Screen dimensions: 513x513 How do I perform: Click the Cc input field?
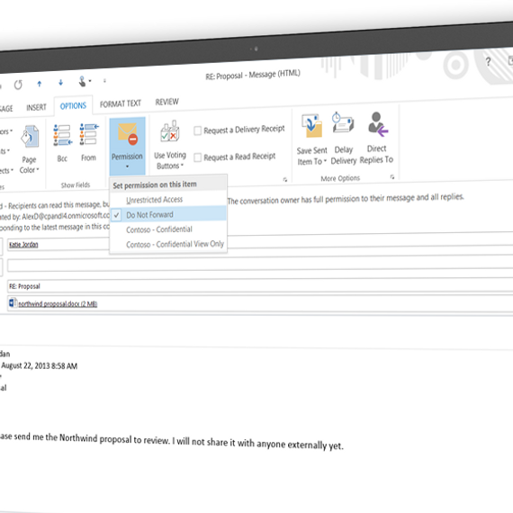coord(260,264)
